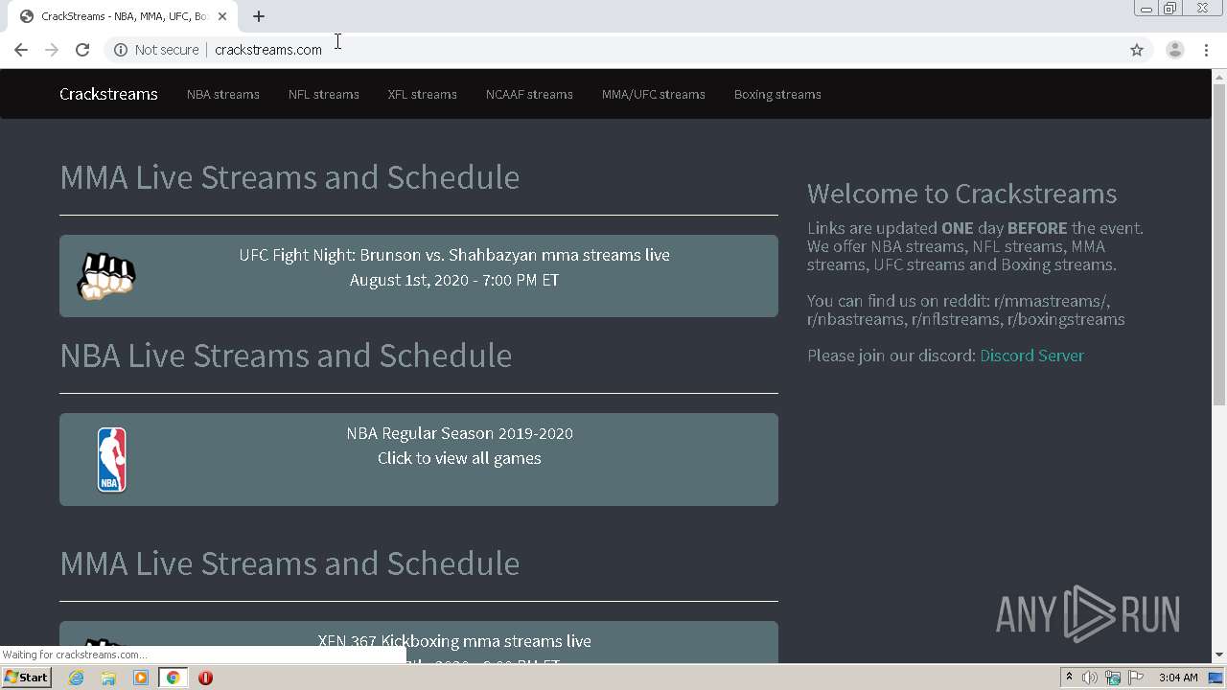
Task: Select the CrackStreams browser tab
Action: point(123,16)
